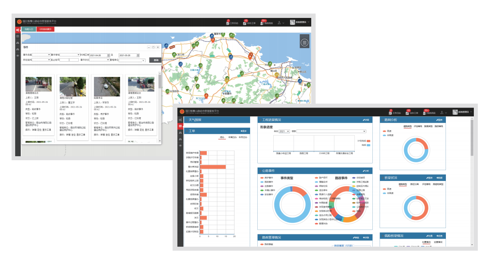Click 更多 link in 工单 panel header
Screen dimensions: 503x271
click(x=243, y=131)
